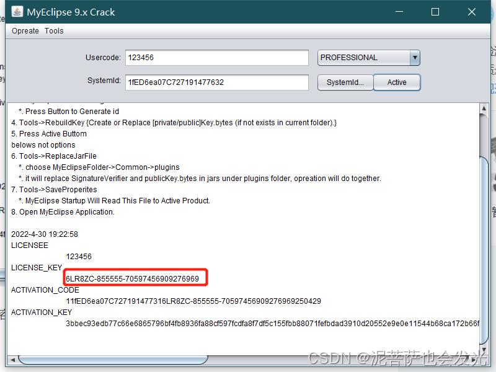The image size is (496, 372).
Task: Click the Java icon in title bar
Action: (17, 12)
